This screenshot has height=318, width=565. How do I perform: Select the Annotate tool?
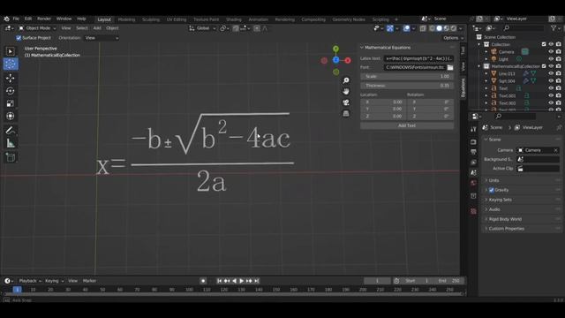[x=11, y=130]
